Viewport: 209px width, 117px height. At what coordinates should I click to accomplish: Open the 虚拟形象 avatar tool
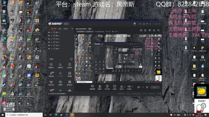[51, 83]
